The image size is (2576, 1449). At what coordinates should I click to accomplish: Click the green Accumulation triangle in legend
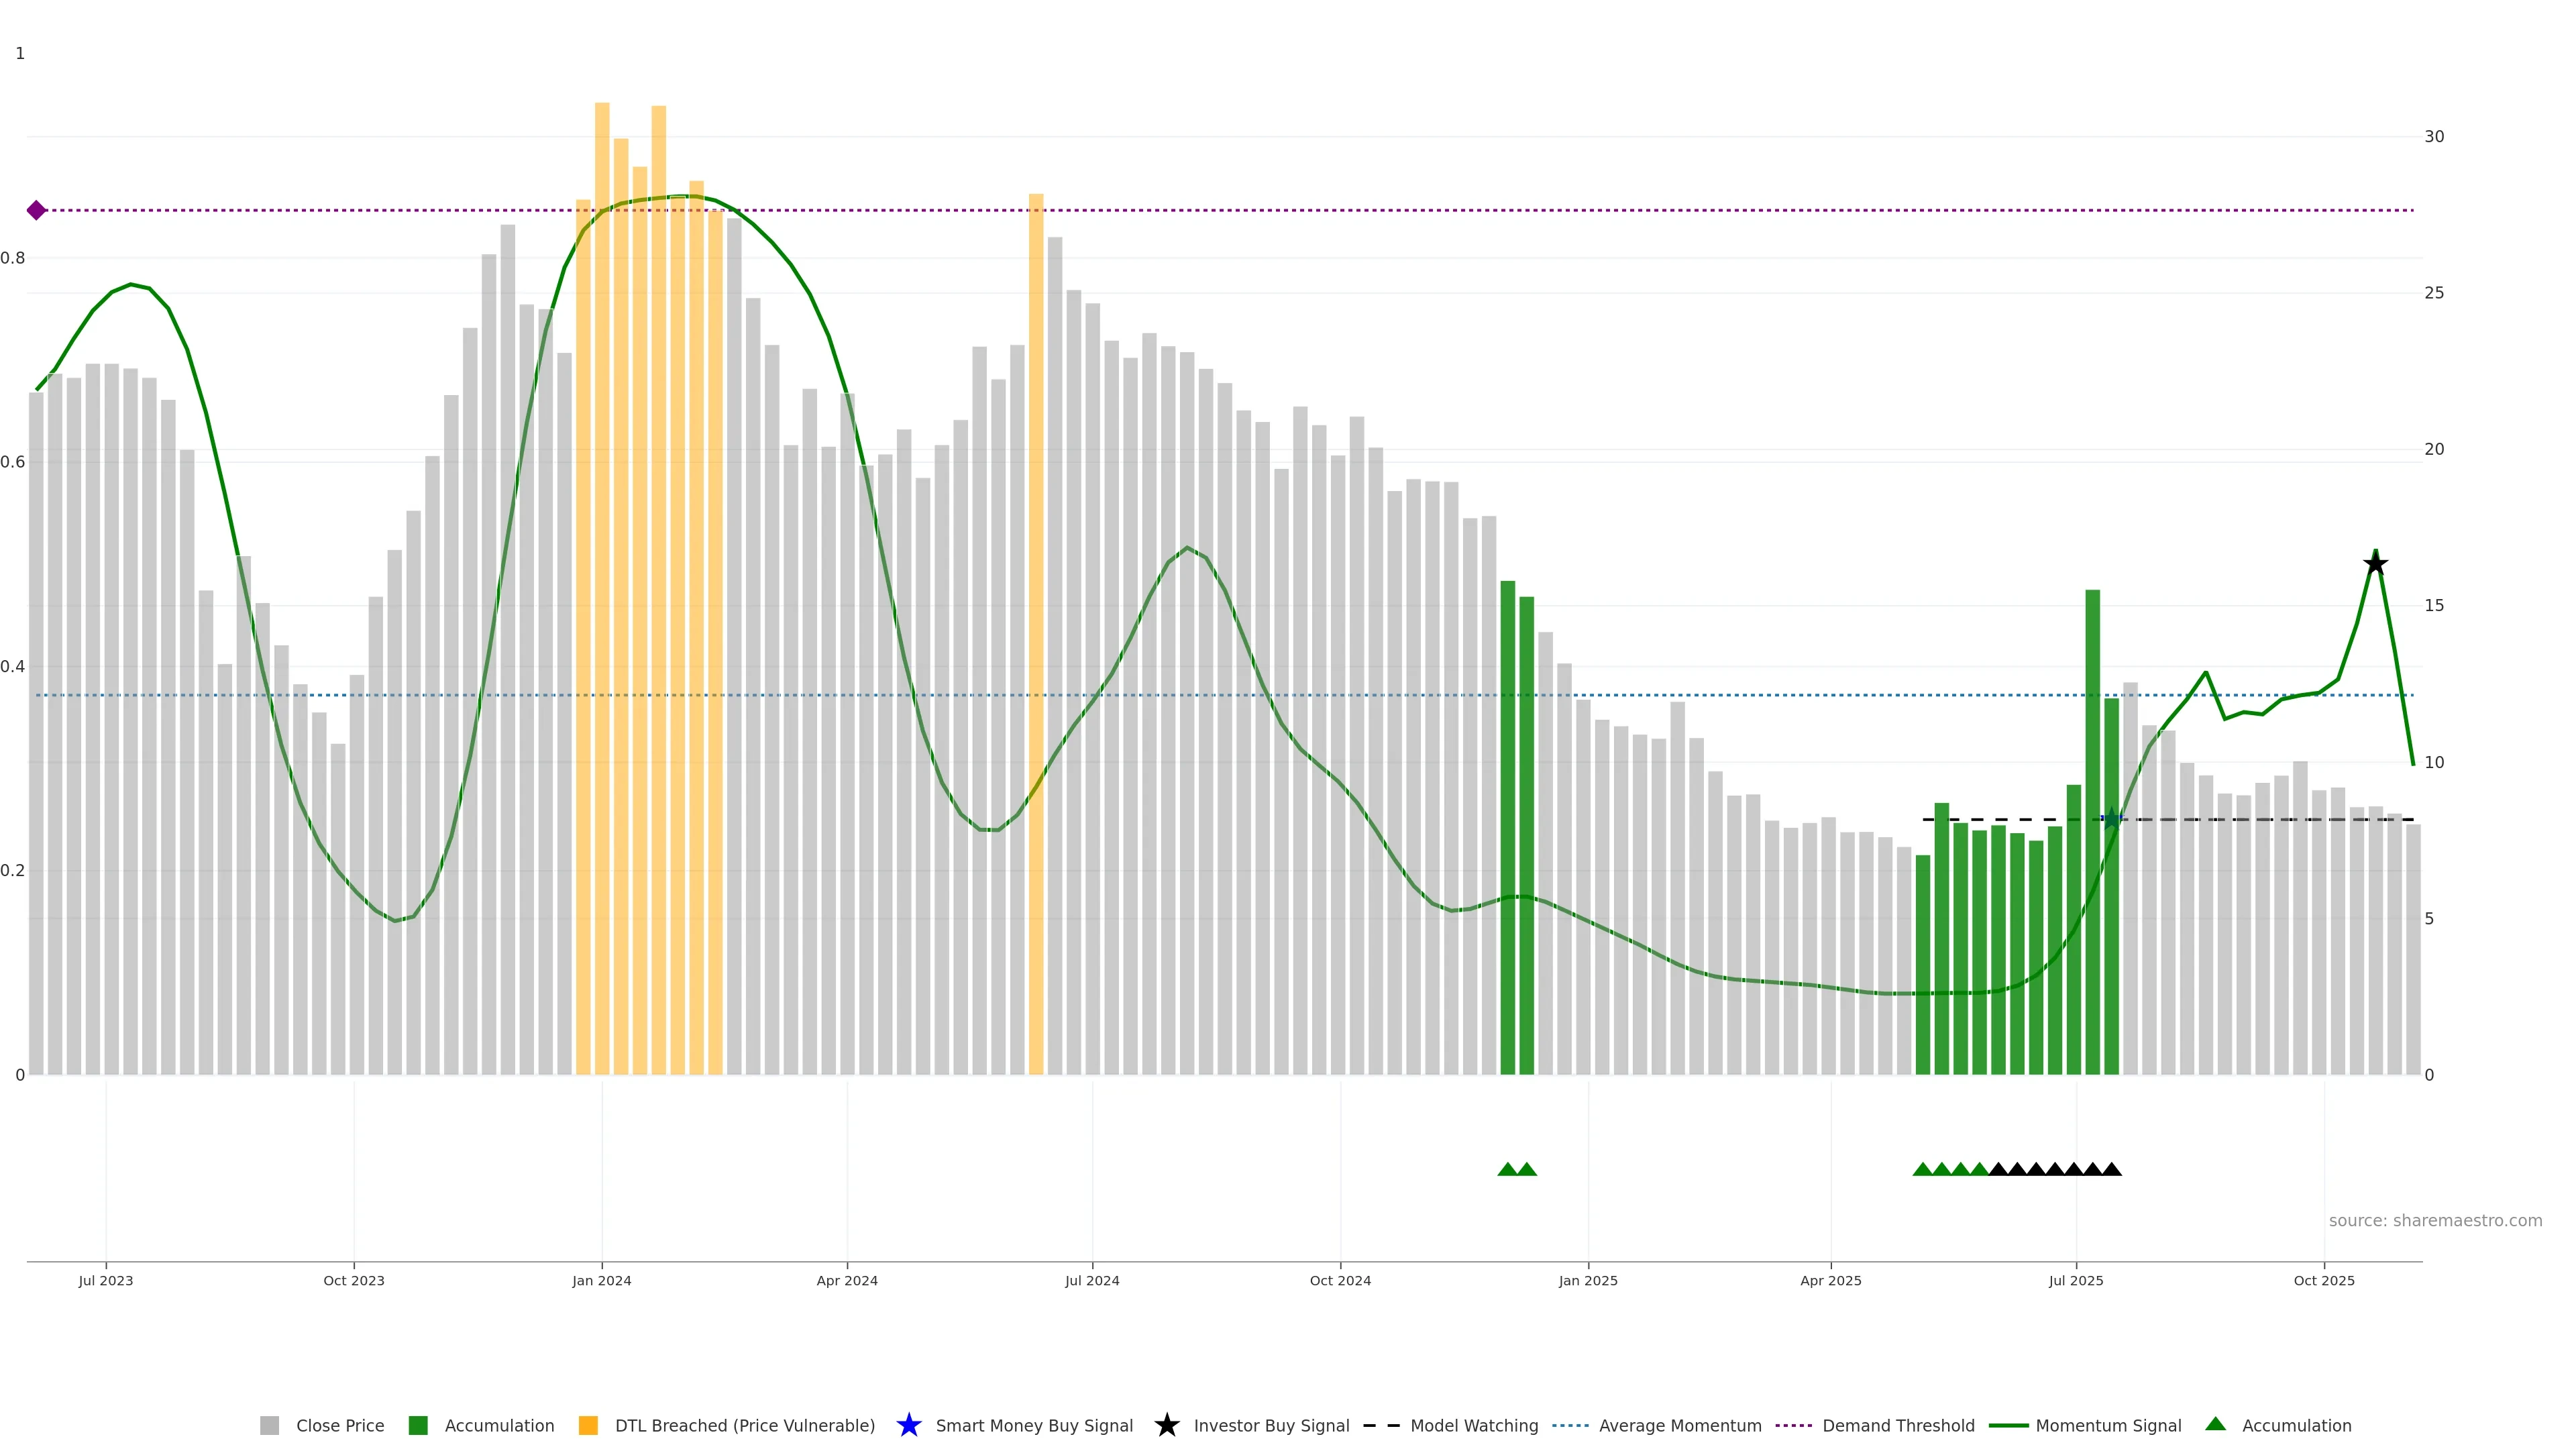(x=2215, y=1424)
